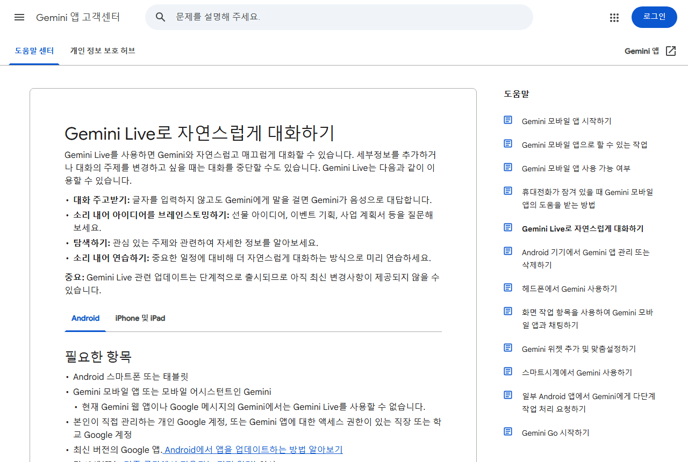Click the article icon next to 화면 작업 항목을 사용하여
Viewport: 688px width, 462px height.
[x=508, y=311]
